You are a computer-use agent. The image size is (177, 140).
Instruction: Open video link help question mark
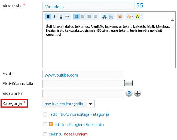pos(129,93)
